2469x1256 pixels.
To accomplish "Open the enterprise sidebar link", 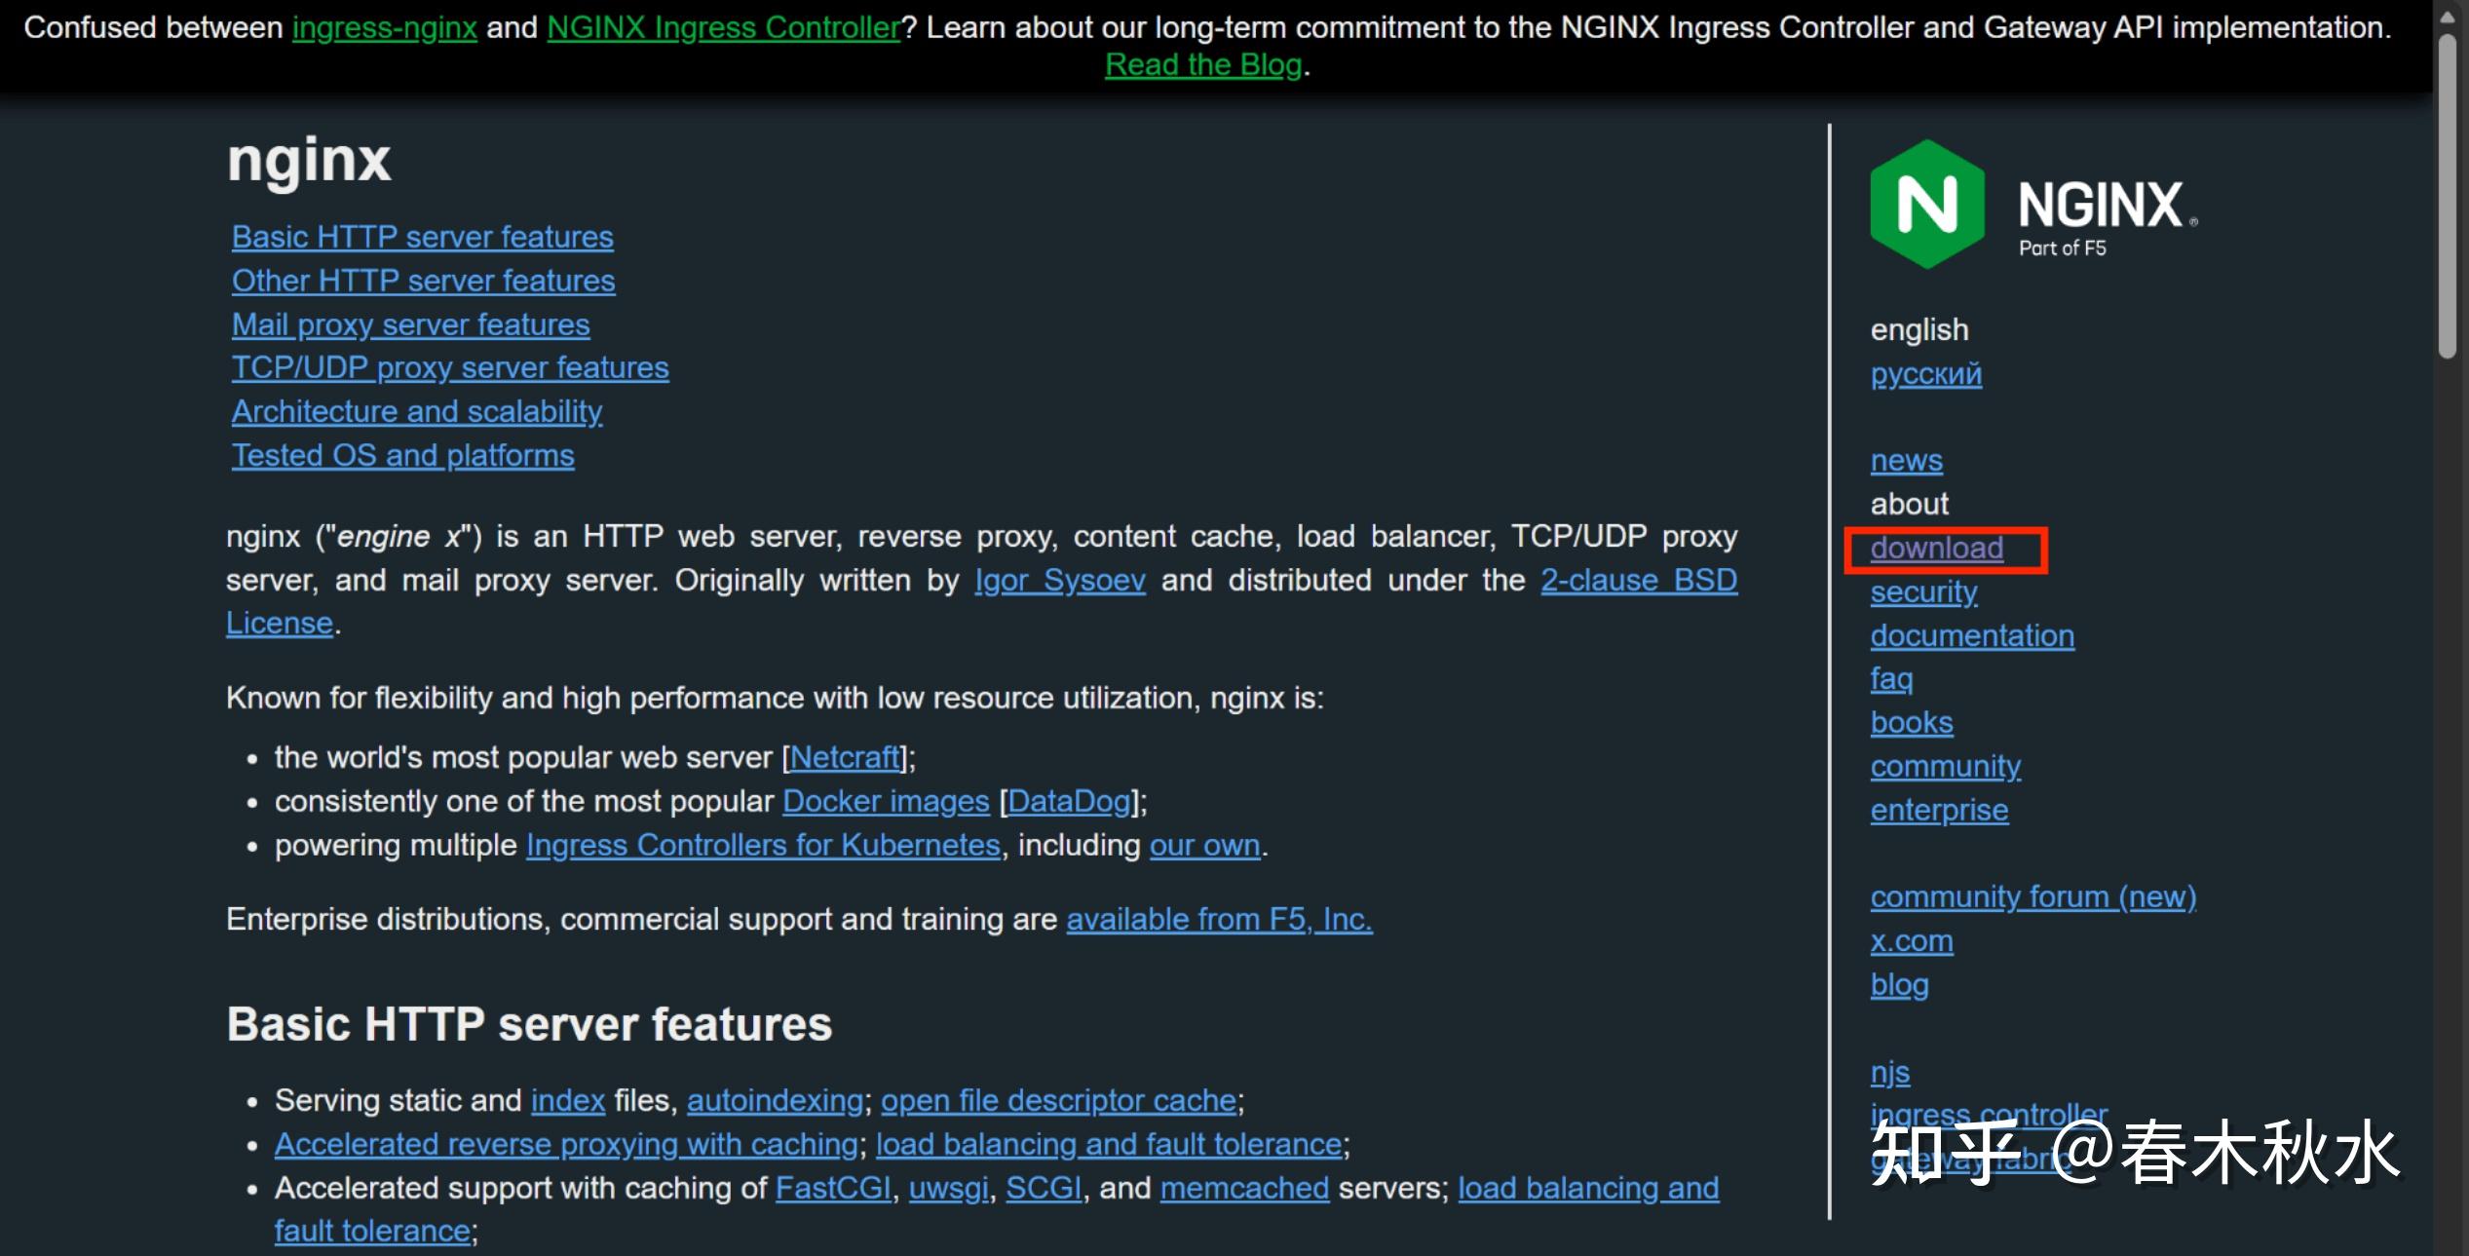I will point(1939,810).
